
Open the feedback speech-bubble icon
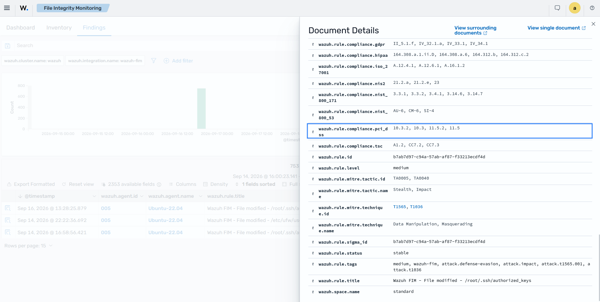pyautogui.click(x=557, y=8)
